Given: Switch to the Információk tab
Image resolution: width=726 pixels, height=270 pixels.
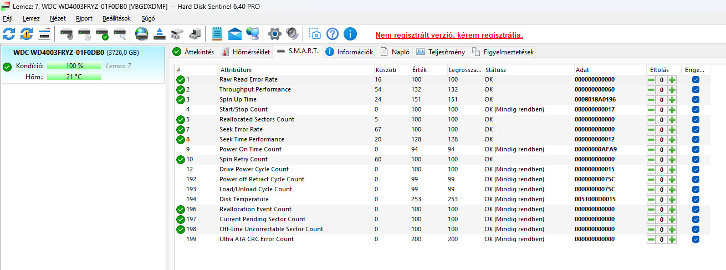Looking at the screenshot, I should coord(349,52).
